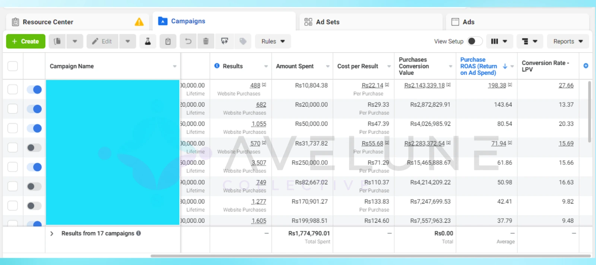Click the 198.38 ROAS value
Viewport: 596px width, 265px height.
[x=497, y=85]
